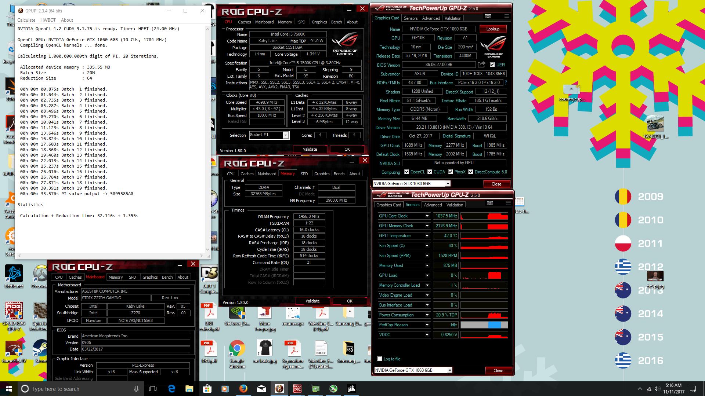Expand the GPU Temperature sensor dropdown
This screenshot has width=705, height=396.
point(427,236)
